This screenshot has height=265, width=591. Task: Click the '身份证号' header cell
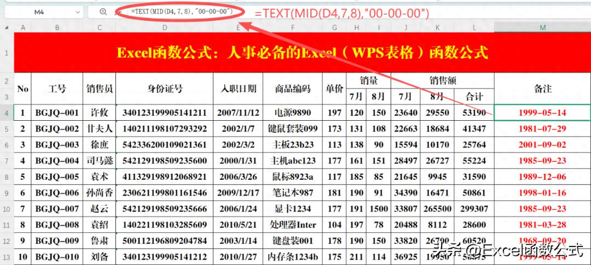pyautogui.click(x=165, y=89)
